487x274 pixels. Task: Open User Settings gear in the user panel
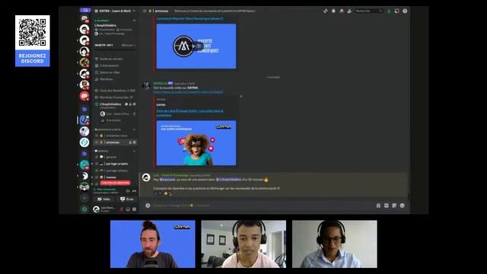(134, 209)
